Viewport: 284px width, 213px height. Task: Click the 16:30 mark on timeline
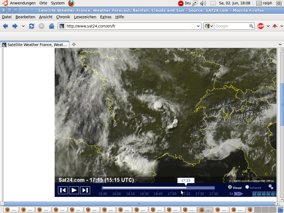click(144, 194)
